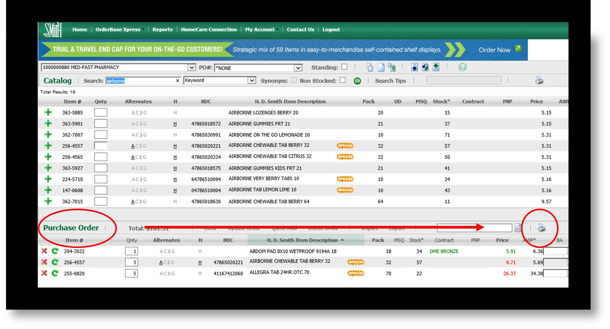
Task: Go to the Home menu item
Action: pyautogui.click(x=80, y=29)
